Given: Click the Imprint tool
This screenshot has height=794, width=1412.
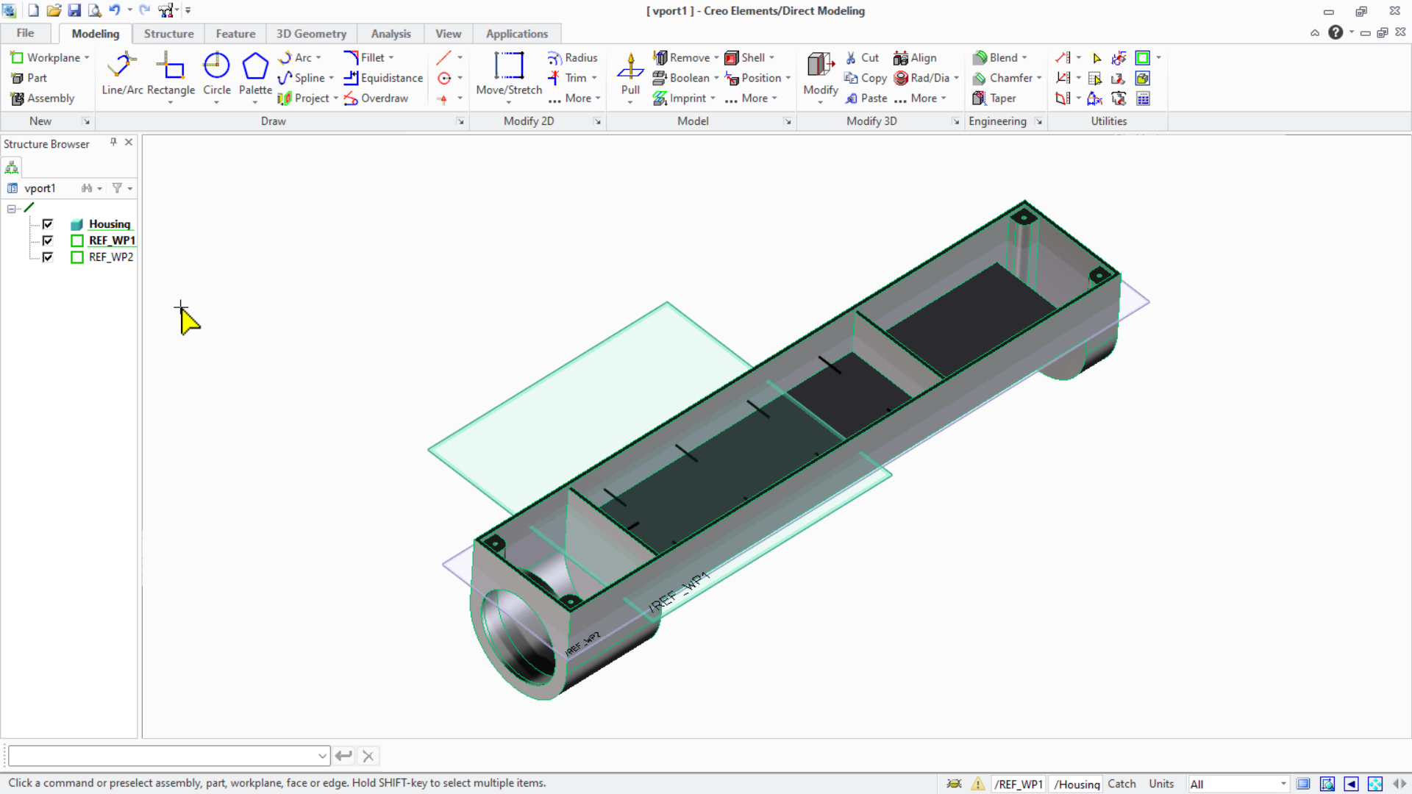Looking at the screenshot, I should click(680, 98).
